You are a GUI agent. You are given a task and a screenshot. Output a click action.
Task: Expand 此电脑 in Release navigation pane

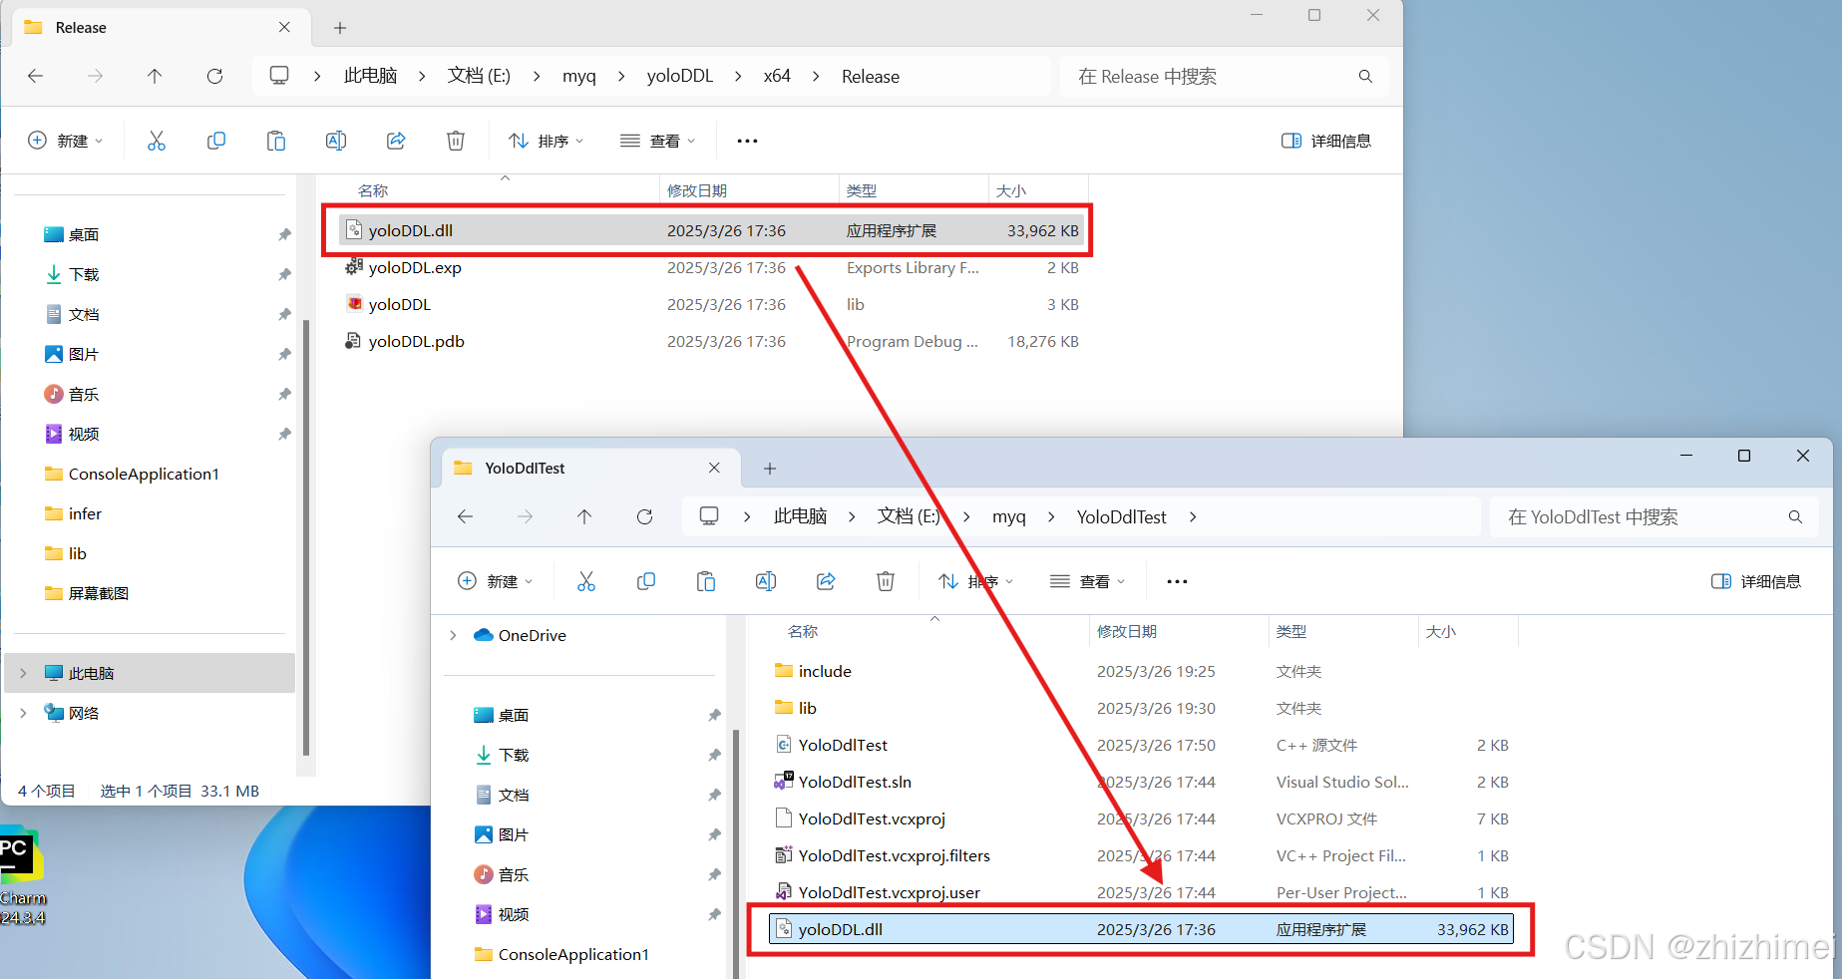tap(23, 673)
